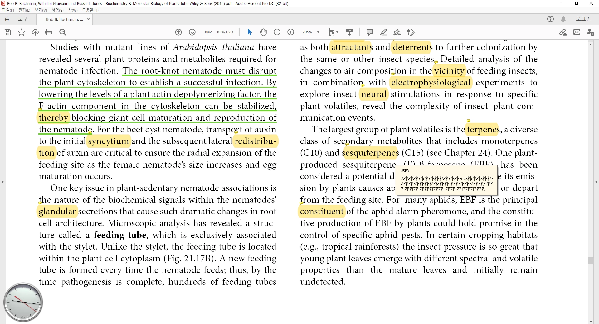Open the zoom level dropdown arrow
The height and width of the screenshot is (324, 599).
point(318,32)
